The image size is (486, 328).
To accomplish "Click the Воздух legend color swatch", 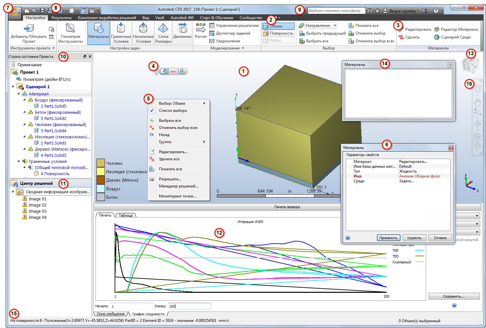I will pyautogui.click(x=101, y=188).
